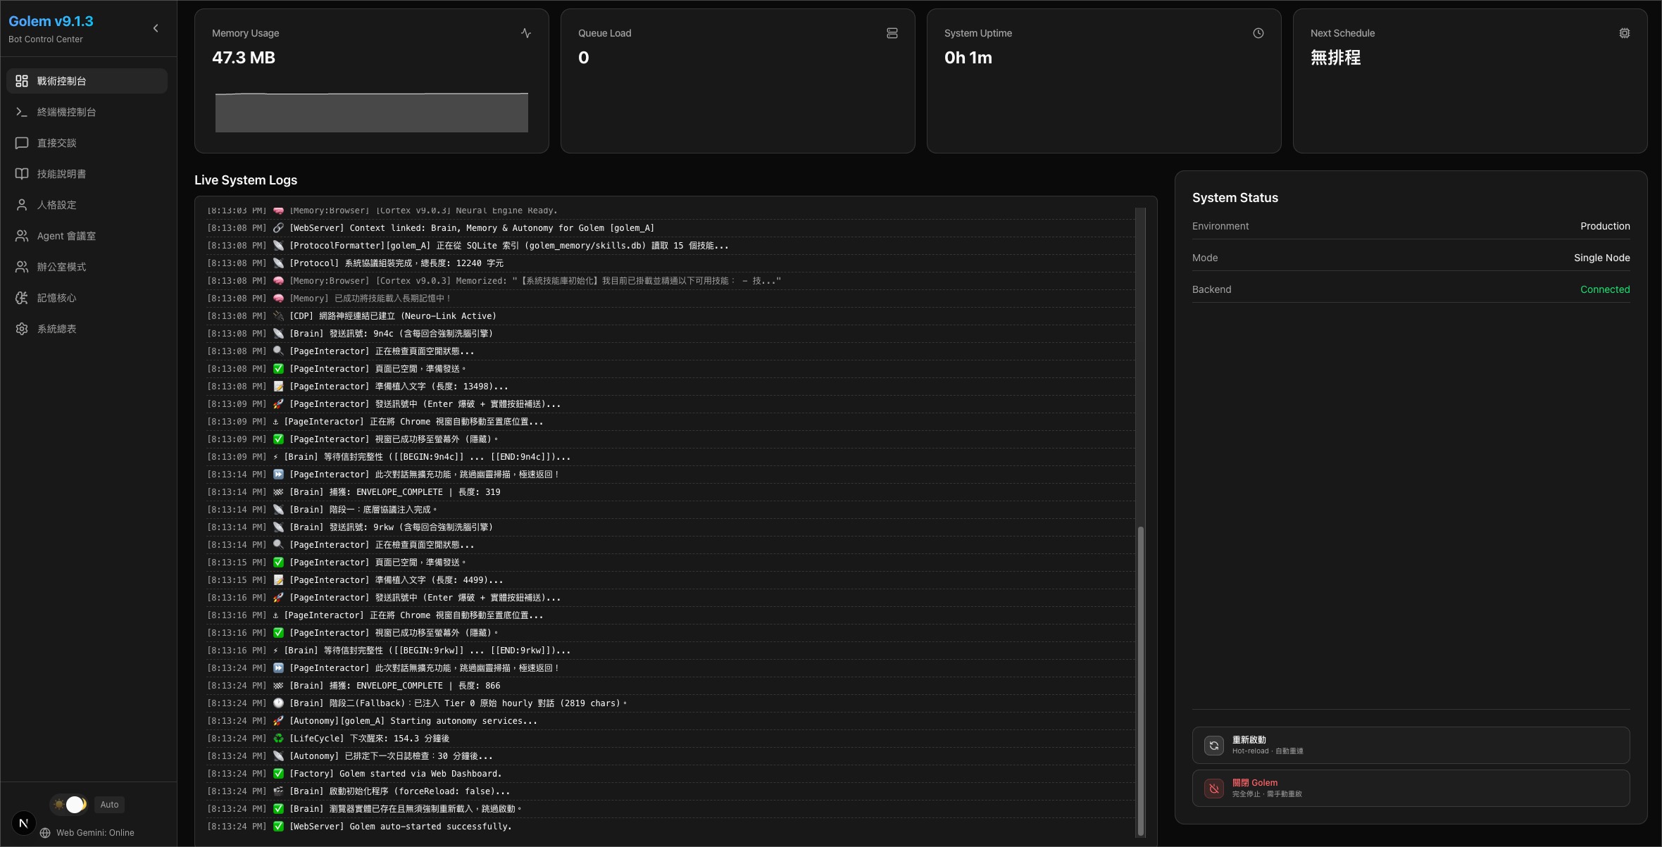Click the Queue Load server icon
Screen dimensions: 1662x847
click(892, 33)
